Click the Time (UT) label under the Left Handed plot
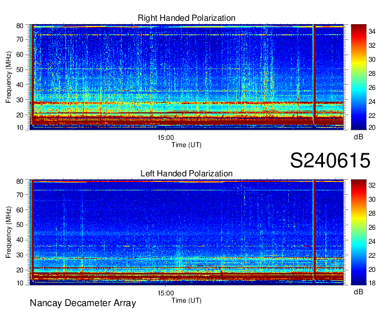Image resolution: width=382 pixels, height=310 pixels. pyautogui.click(x=187, y=300)
